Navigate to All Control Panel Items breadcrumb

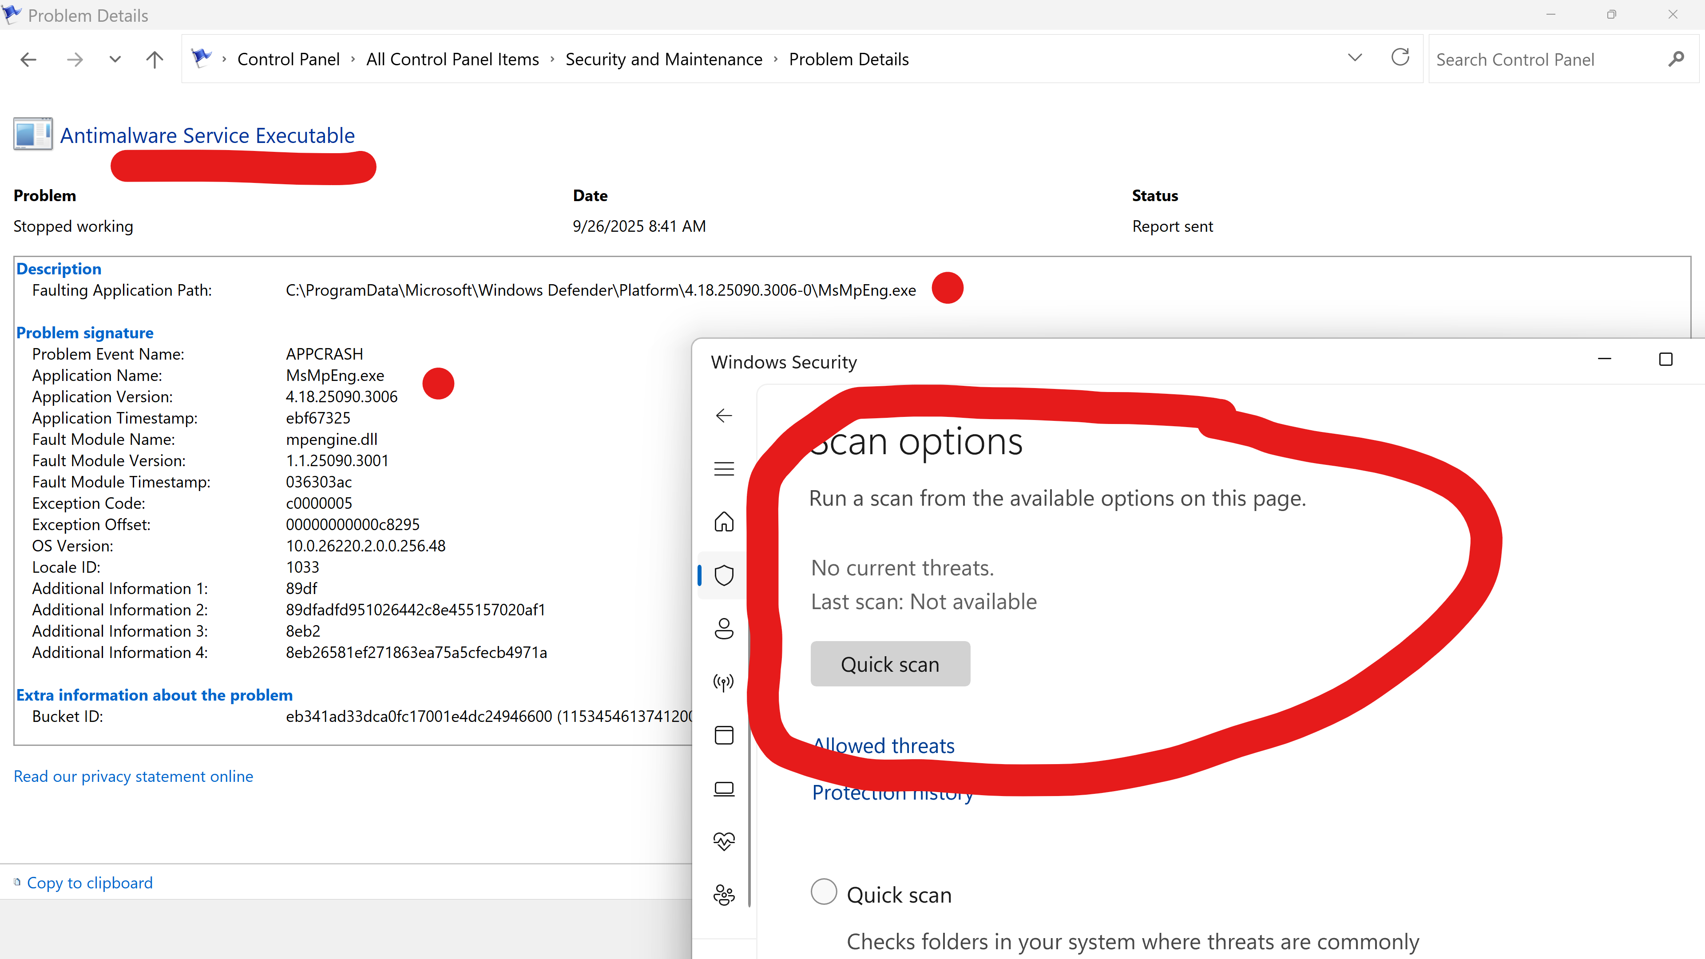coord(453,59)
